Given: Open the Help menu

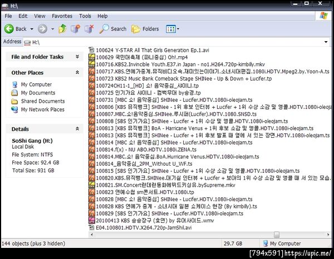Looking at the screenshot, I should [102, 16].
